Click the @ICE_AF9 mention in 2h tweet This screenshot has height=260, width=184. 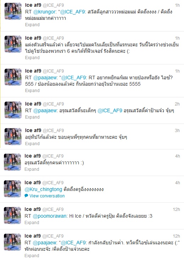tap(110, 111)
